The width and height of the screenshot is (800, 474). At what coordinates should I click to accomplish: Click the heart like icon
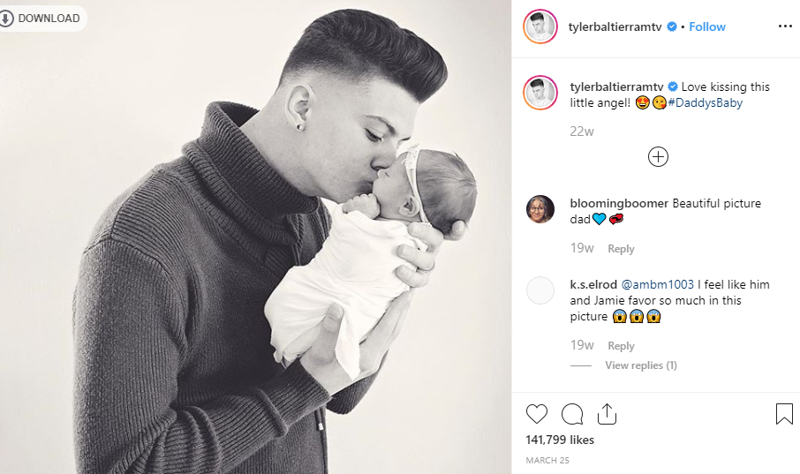[x=536, y=414]
